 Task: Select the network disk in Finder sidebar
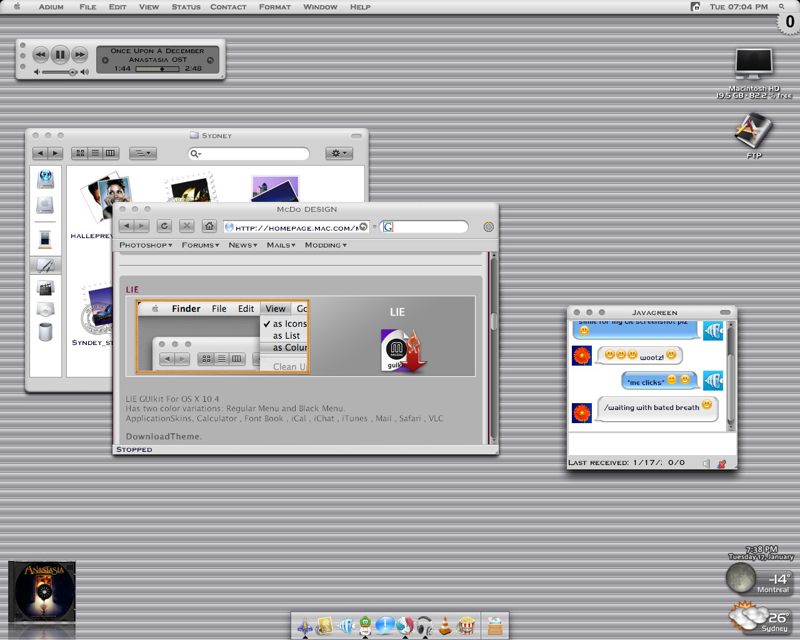[x=46, y=179]
